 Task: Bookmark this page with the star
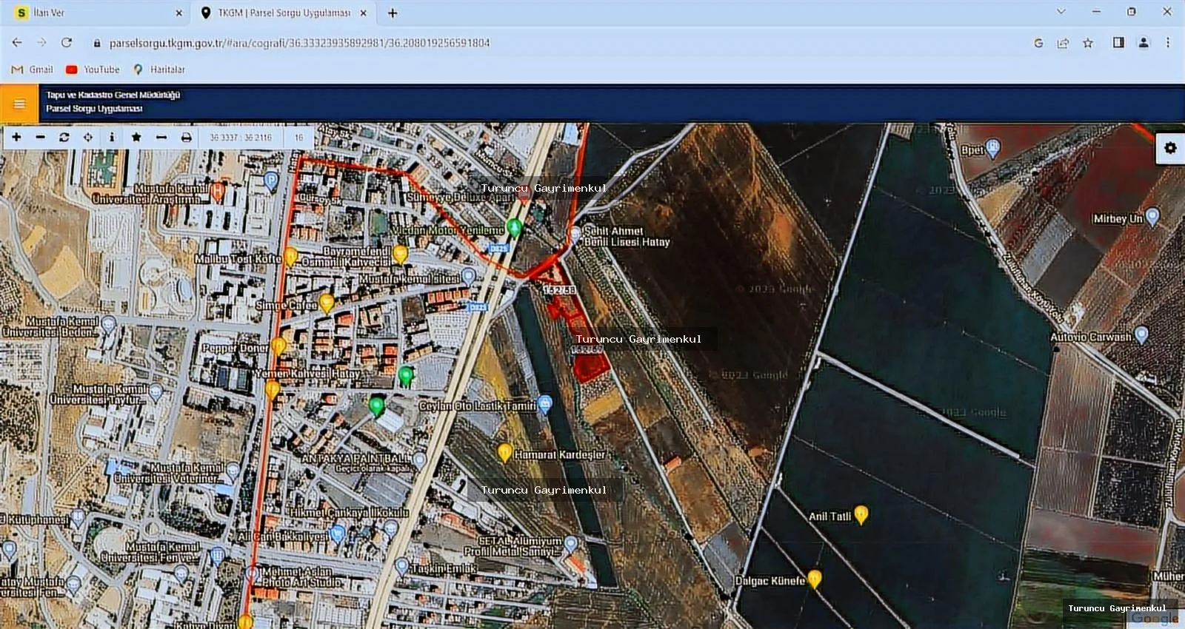(x=1088, y=43)
